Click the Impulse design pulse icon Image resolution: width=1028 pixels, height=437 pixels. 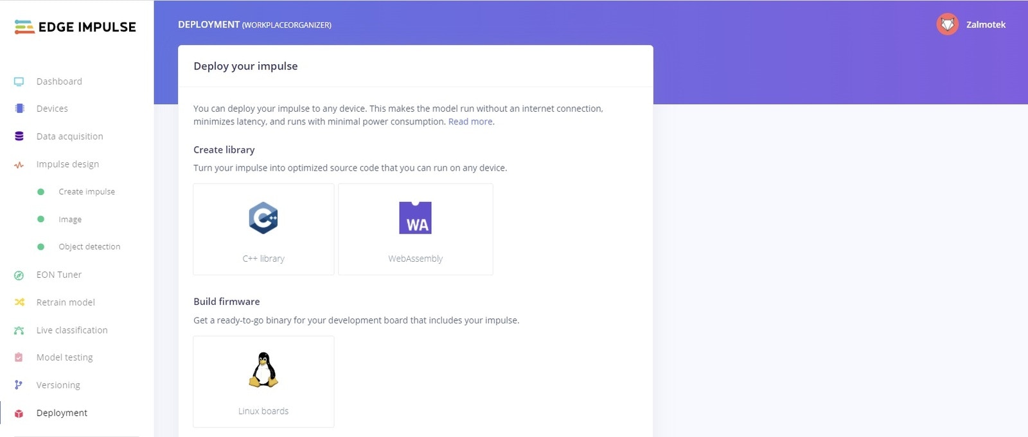click(19, 164)
